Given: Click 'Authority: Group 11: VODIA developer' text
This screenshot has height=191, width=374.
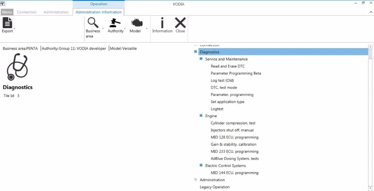Looking at the screenshot, I should click(74, 48).
